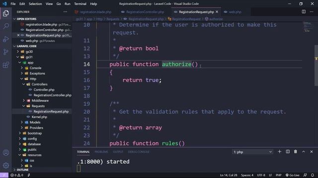
Task: Click Ln 14, Col 28 cursor position
Action: click(x=229, y=175)
